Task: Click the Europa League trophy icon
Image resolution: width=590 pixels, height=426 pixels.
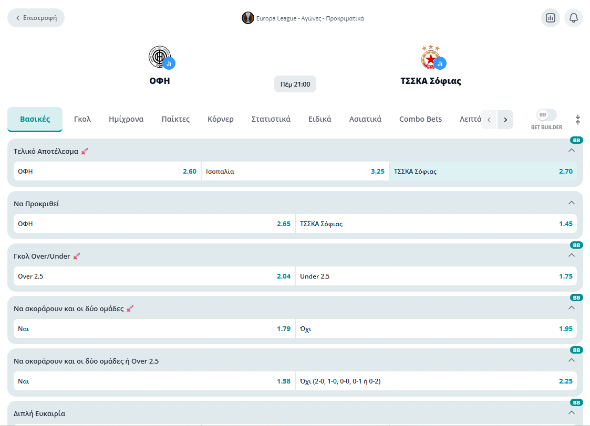Action: click(x=247, y=18)
